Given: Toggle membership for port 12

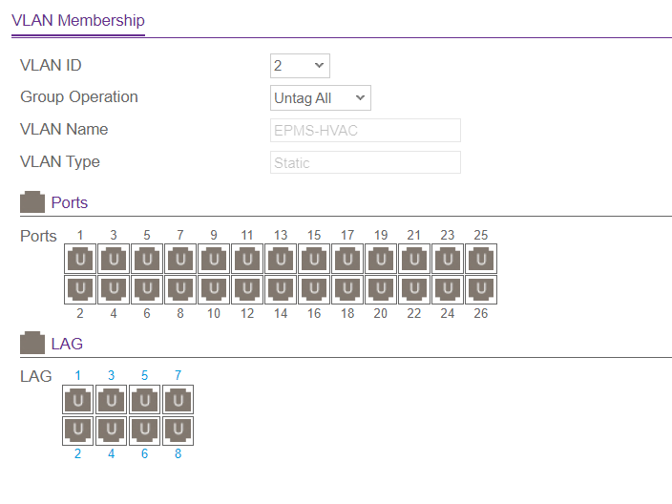Looking at the screenshot, I should pyautogui.click(x=247, y=289).
